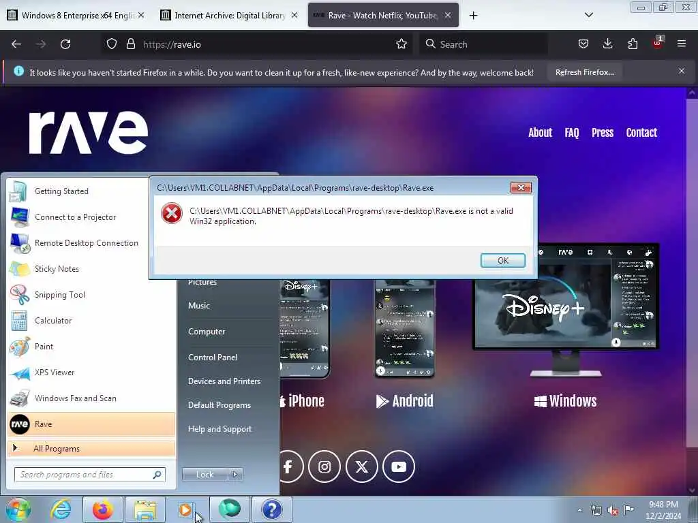Click Search programs and files field

coord(90,475)
